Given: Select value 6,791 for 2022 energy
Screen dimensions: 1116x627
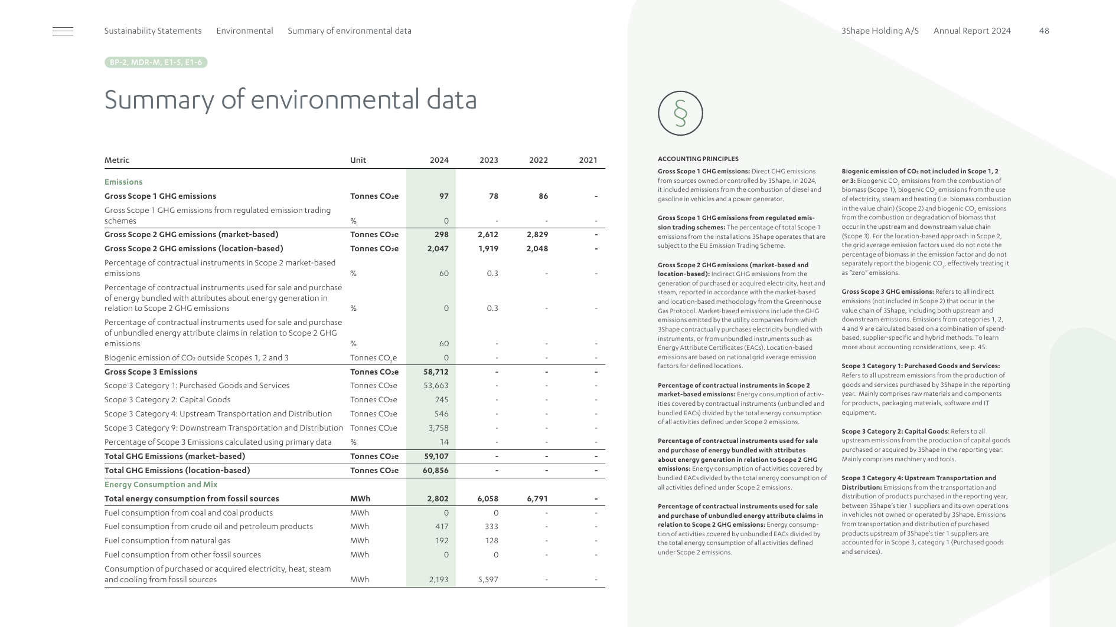Looking at the screenshot, I should pyautogui.click(x=537, y=499).
